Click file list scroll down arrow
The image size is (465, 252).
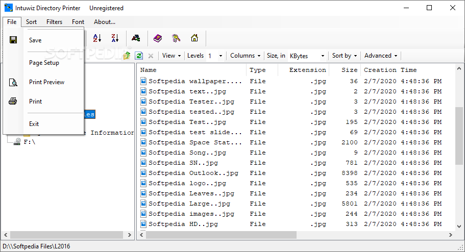[x=459, y=226]
